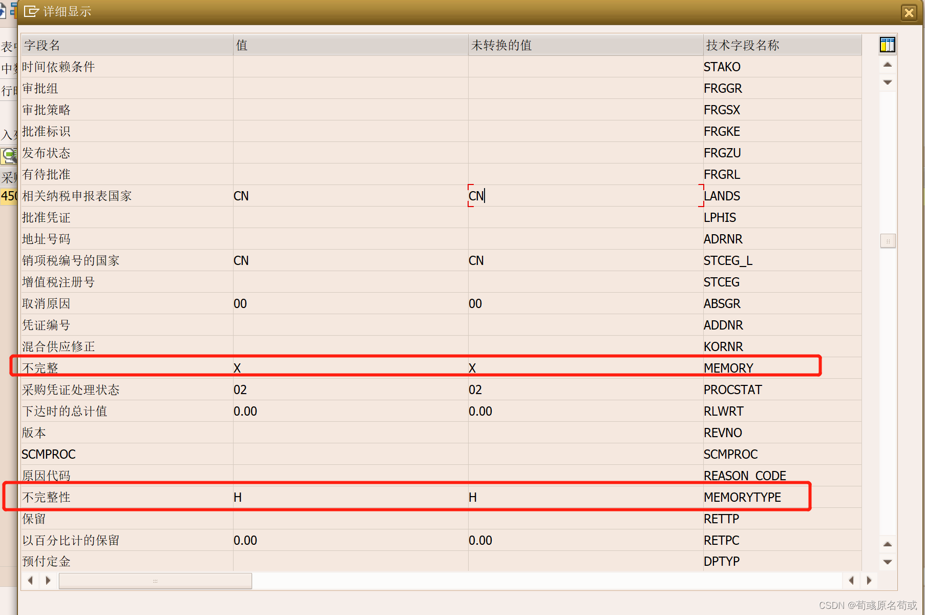Click the RLWRT technical field name

(723, 411)
